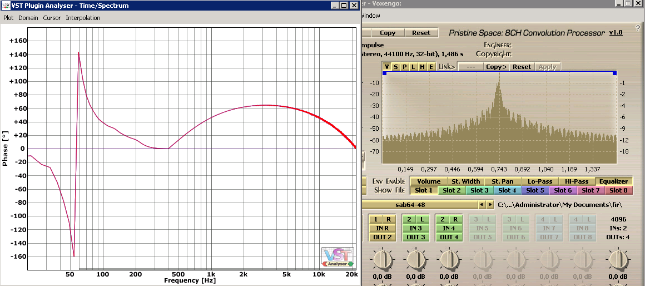Click Copy button left of top Reset
The image size is (645, 286).
pyautogui.click(x=388, y=33)
